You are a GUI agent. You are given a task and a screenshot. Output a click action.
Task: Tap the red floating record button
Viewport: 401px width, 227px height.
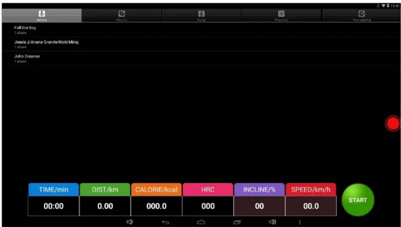point(393,124)
